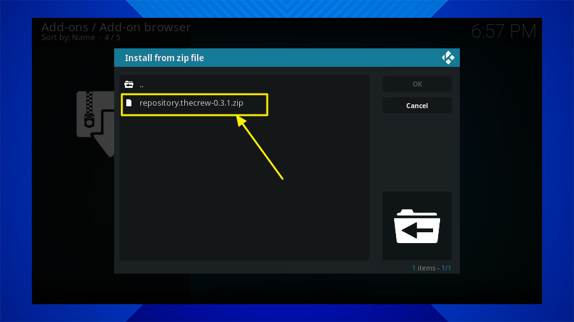The width and height of the screenshot is (574, 322).
Task: Click the zip install icon behind the dialog
Action: click(x=95, y=123)
